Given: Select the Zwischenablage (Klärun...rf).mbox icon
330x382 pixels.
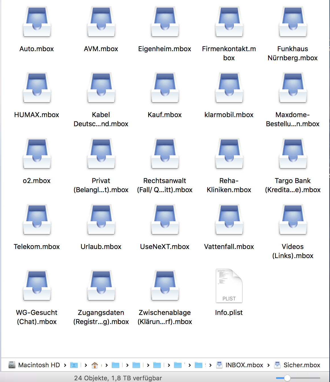Looking at the screenshot, I should (x=165, y=286).
